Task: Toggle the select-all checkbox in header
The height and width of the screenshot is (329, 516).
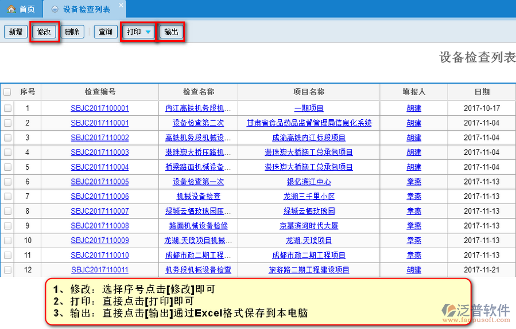Action: [x=7, y=92]
